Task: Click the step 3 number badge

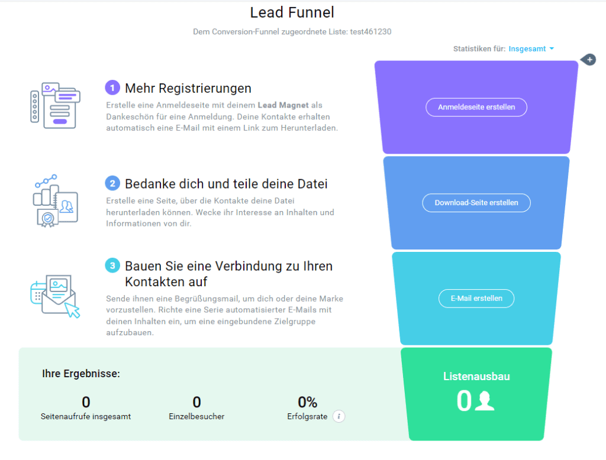Action: pos(112,265)
